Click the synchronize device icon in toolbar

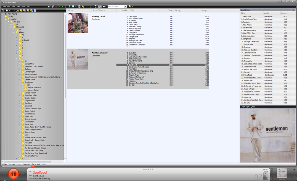(56, 7)
